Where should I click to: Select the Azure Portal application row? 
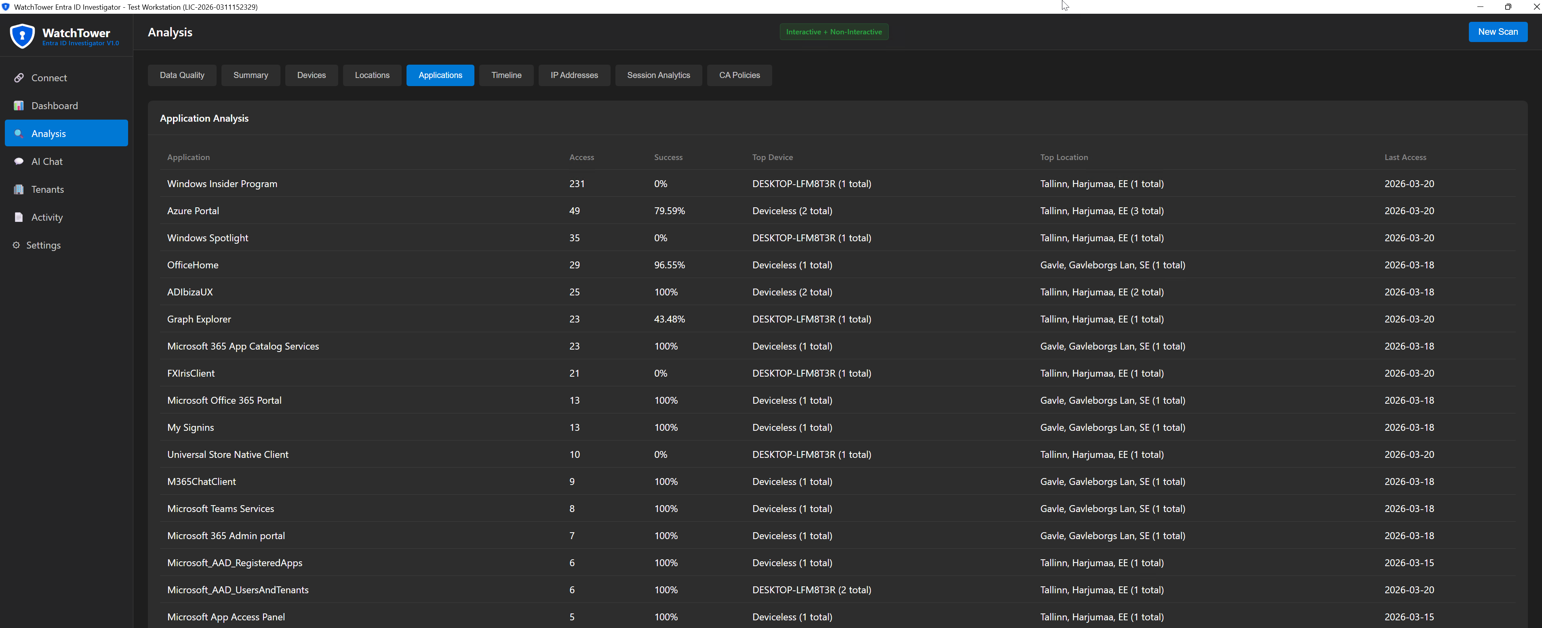193,211
